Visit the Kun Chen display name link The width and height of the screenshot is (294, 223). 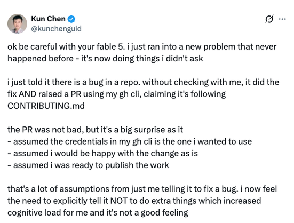(x=48, y=19)
